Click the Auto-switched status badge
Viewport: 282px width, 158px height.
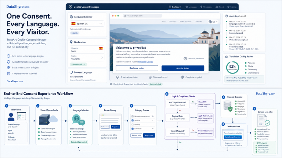[155, 84]
